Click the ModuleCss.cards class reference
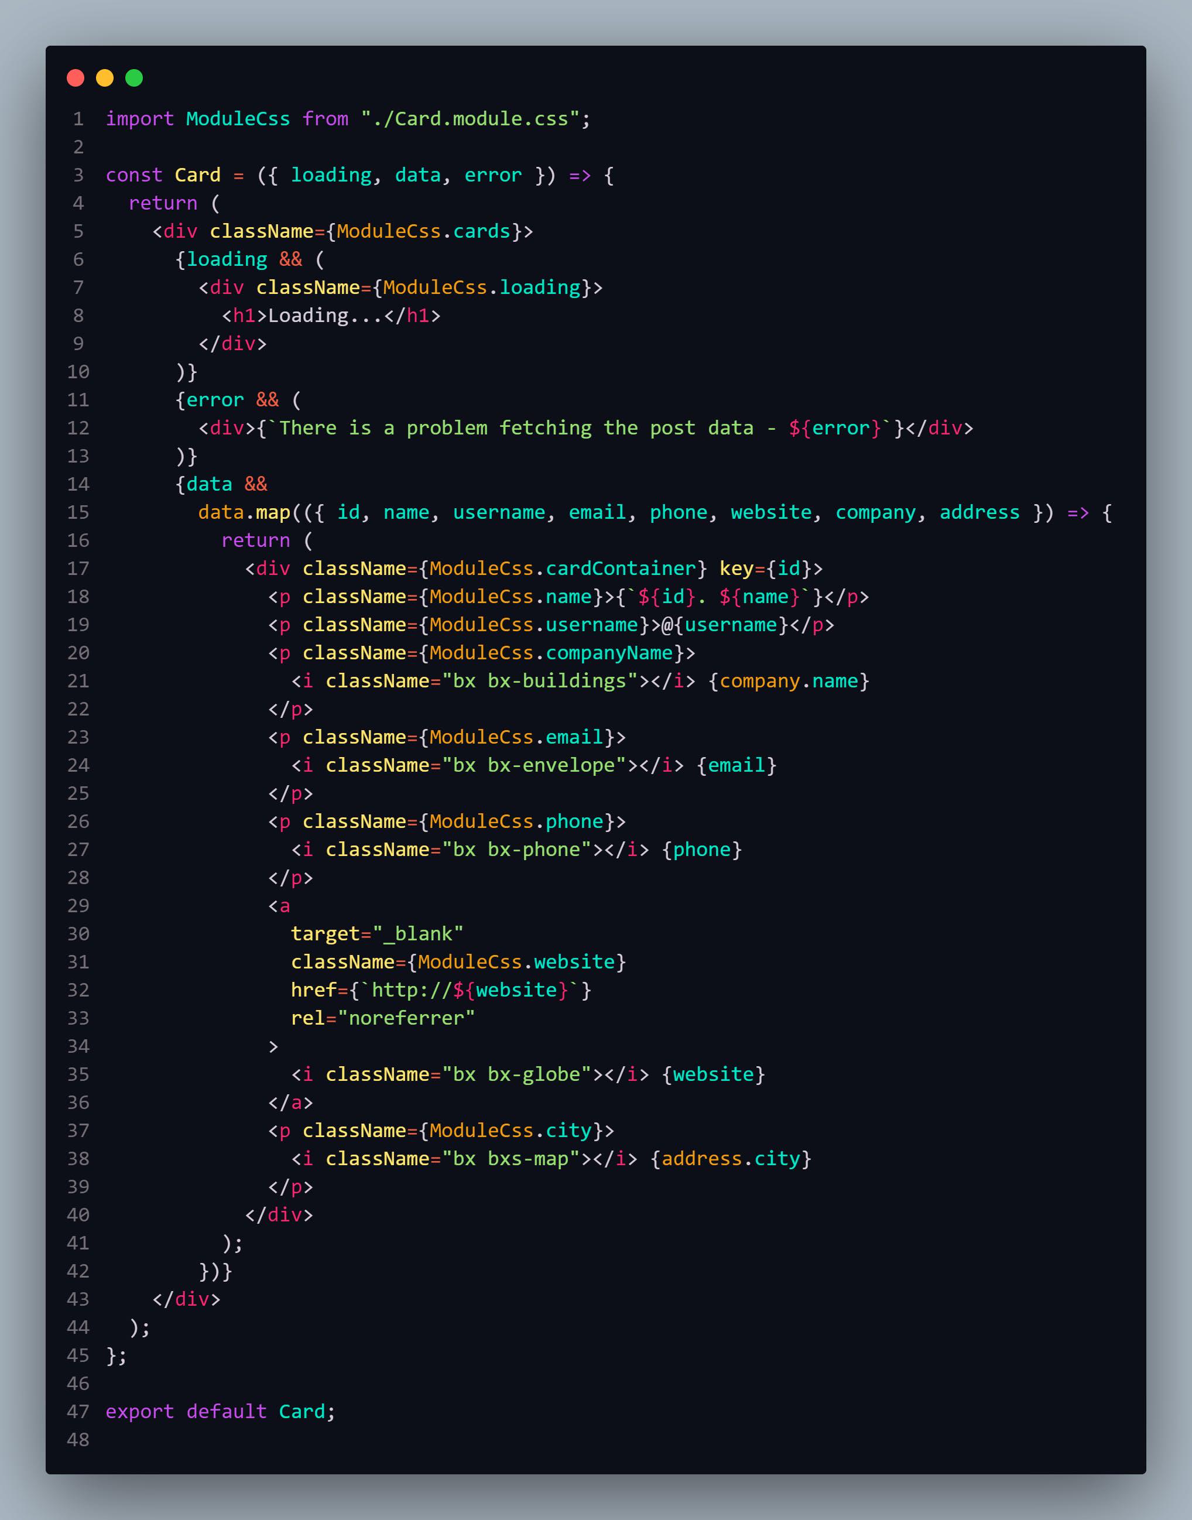The image size is (1192, 1520). click(x=424, y=232)
